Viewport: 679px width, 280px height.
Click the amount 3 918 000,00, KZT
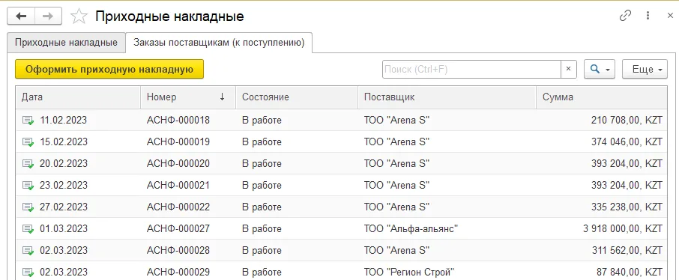coord(623,228)
